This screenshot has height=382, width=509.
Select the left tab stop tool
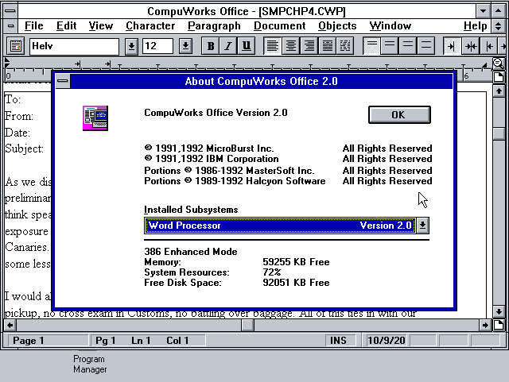coord(489,46)
